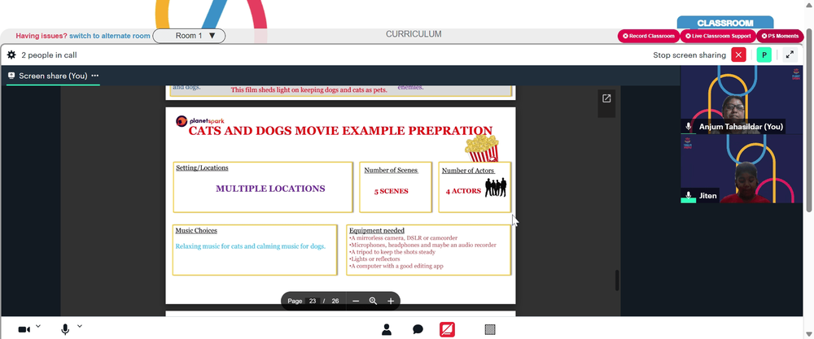Image resolution: width=814 pixels, height=339 pixels.
Task: Enter fullscreen with expand arrows icon
Action: (x=790, y=55)
